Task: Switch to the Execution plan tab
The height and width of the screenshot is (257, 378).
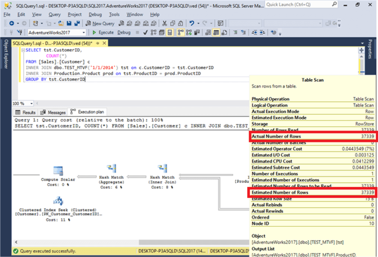Action: [87, 112]
